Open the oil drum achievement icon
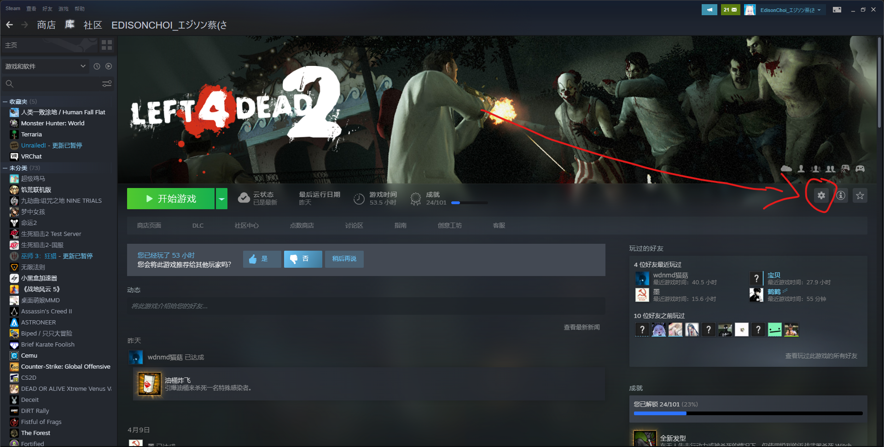 (x=149, y=384)
